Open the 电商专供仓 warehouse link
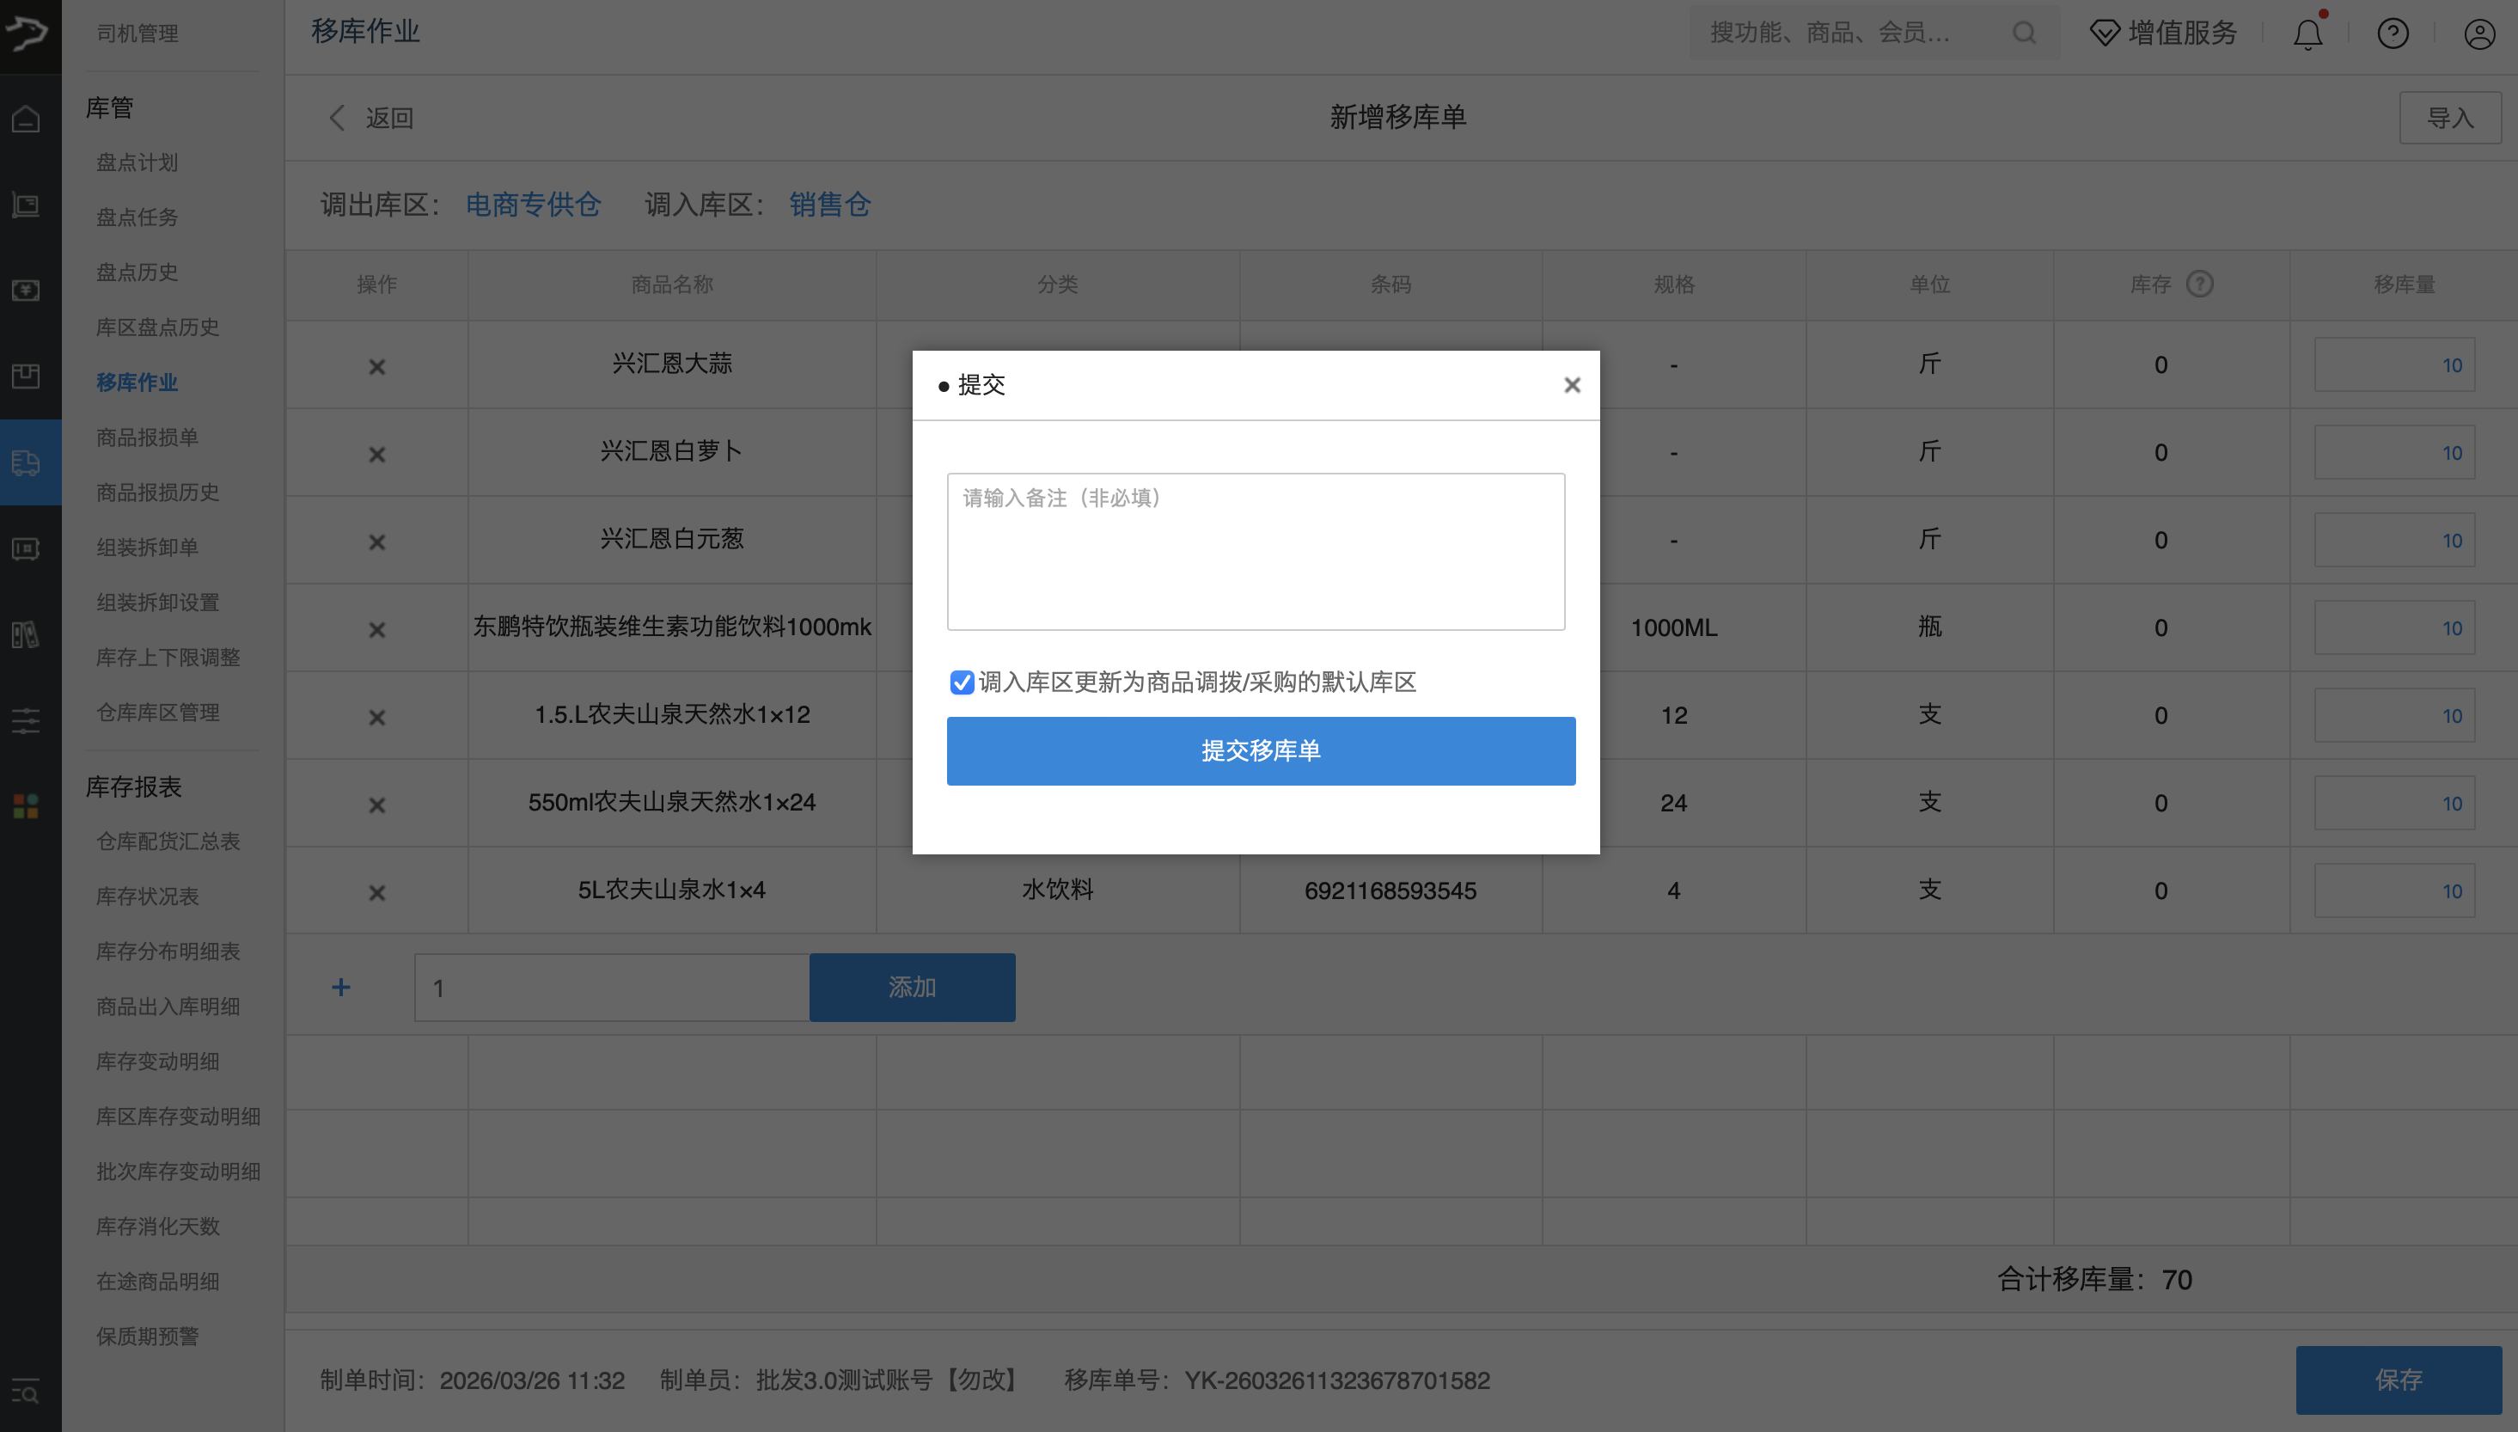Image resolution: width=2518 pixels, height=1432 pixels. coord(534,205)
